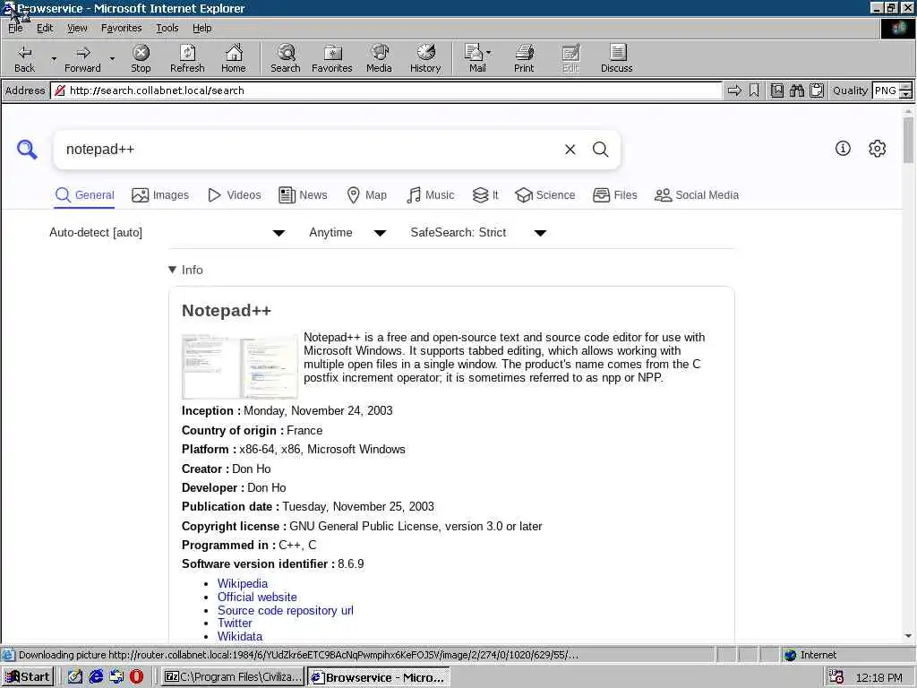Open the Discuss toolbar button
The image size is (917, 688).
[x=616, y=58]
